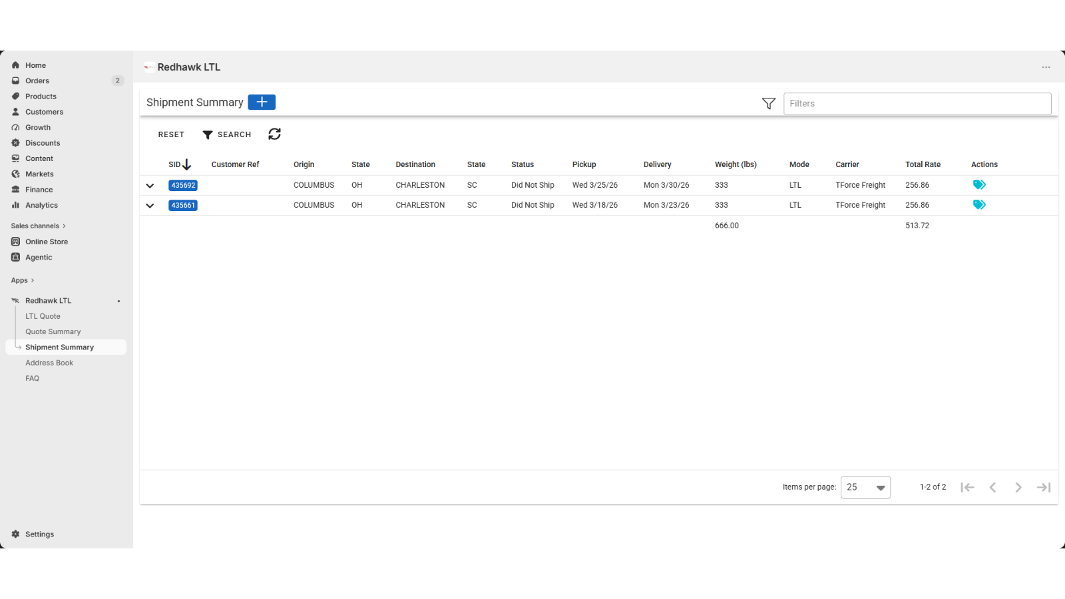Open the Orders section
Viewport: 1065px width, 599px height.
[37, 81]
